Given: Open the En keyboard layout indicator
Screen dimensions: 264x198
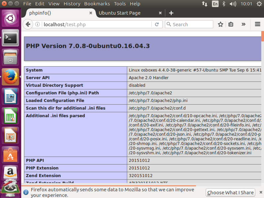Looking at the screenshot, I should click(x=215, y=4).
